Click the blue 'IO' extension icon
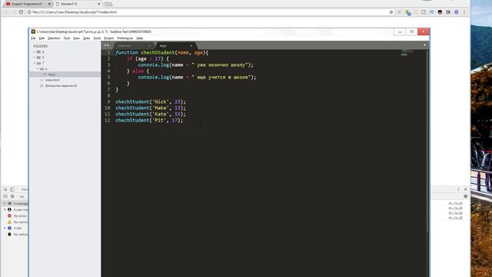Screen dimensions: 492x277 (x=431, y=12)
